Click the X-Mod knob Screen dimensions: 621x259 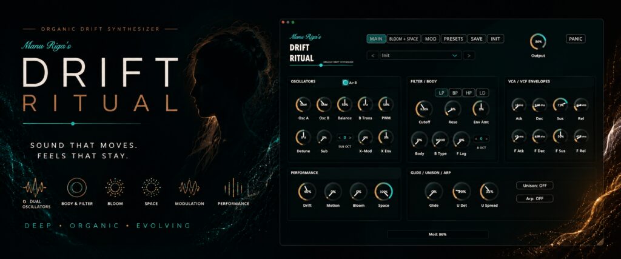pos(365,138)
